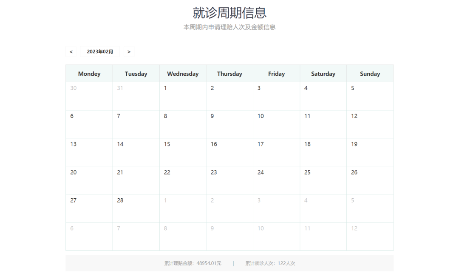459x277 pixels.
Task: Select greyed March 1 (Wednesday) cell
Action: click(x=183, y=208)
